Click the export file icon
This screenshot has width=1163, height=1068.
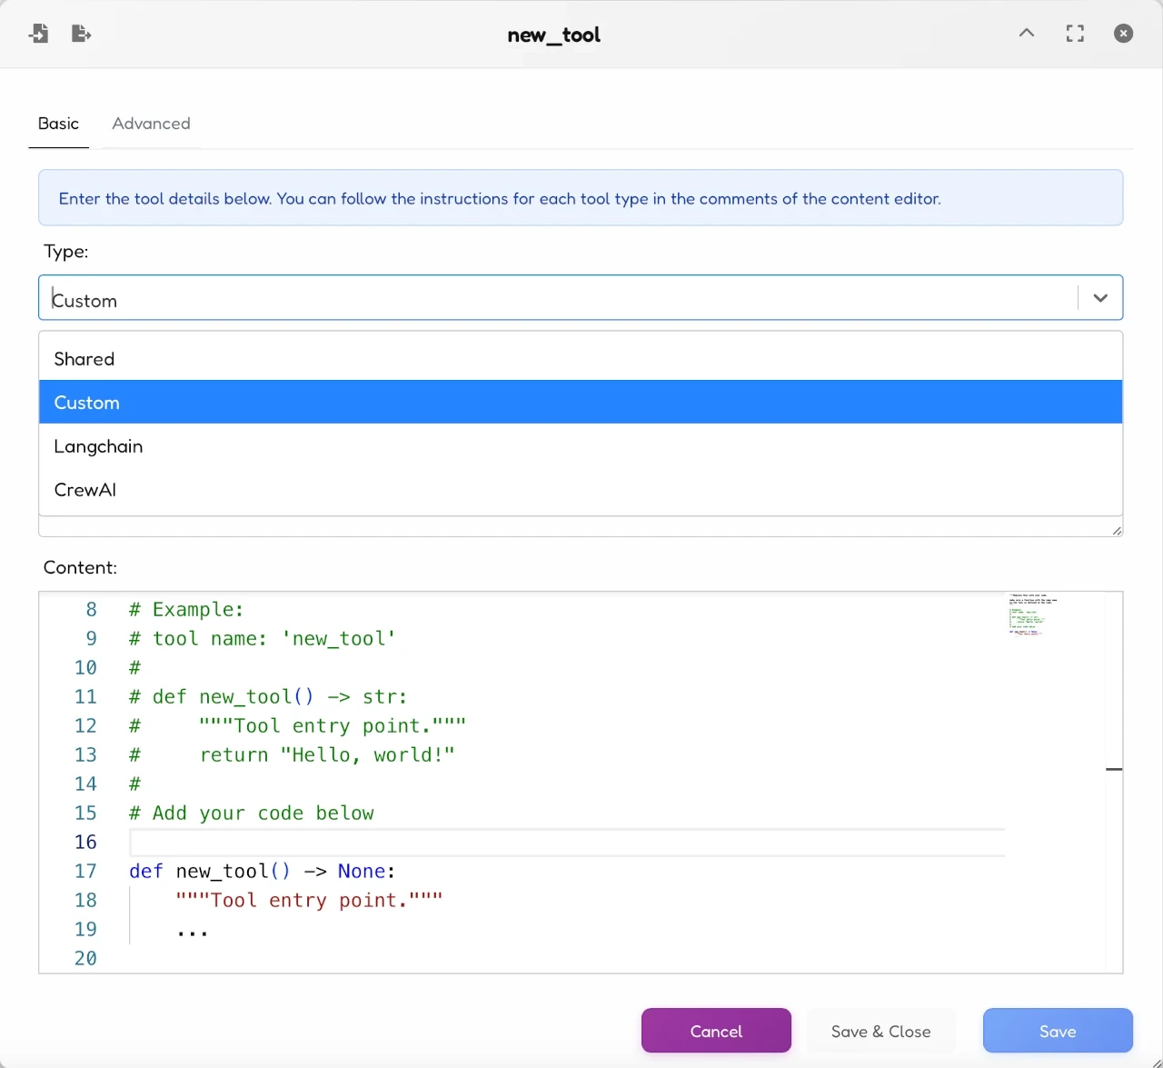click(x=81, y=34)
